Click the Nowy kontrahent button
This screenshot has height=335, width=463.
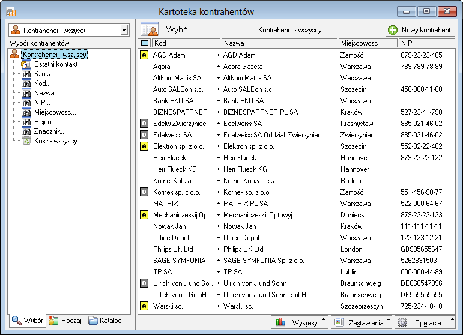tap(420, 30)
